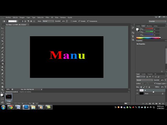Choose the diamond gradient style icon
This screenshot has height=125, width=167.
tap(34, 21)
